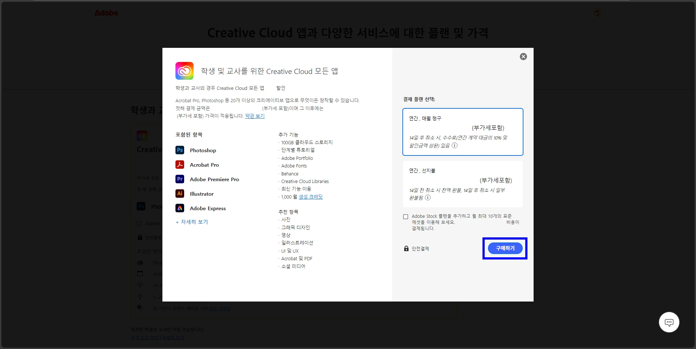Click the Photoshop Ps icon
The height and width of the screenshot is (349, 696).
point(180,150)
